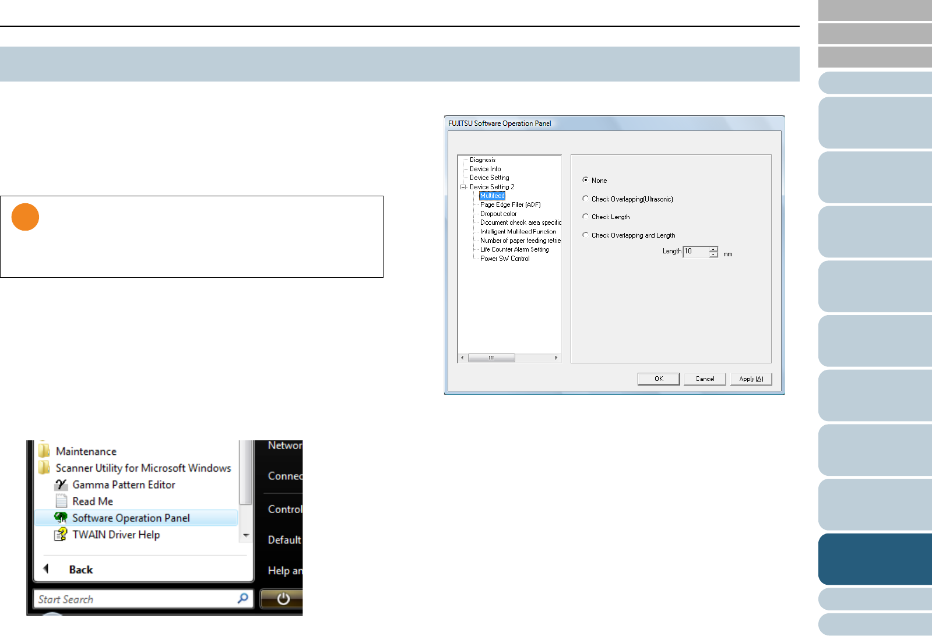Click the magnifier icon in Start Search
The height and width of the screenshot is (636, 932).
click(242, 598)
